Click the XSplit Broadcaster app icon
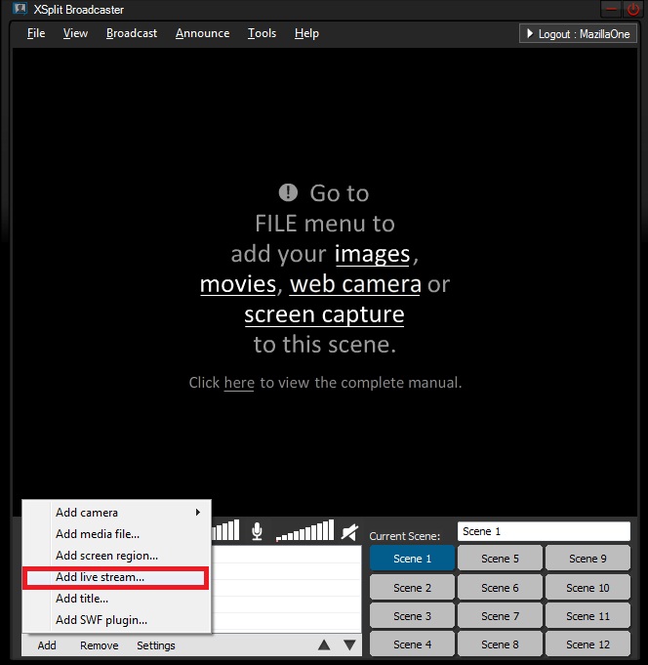This screenshot has height=665, width=648. (x=20, y=9)
